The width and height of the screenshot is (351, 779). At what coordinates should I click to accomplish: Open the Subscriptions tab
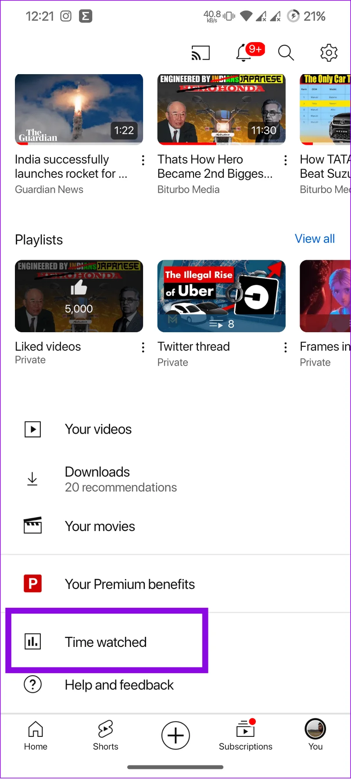[245, 736]
